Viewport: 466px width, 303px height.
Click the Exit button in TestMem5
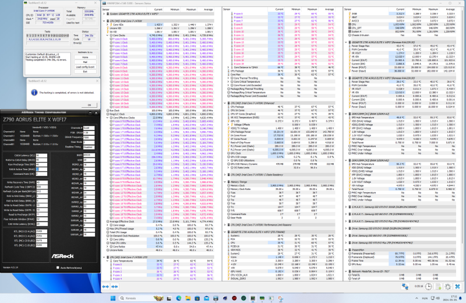coord(85,72)
